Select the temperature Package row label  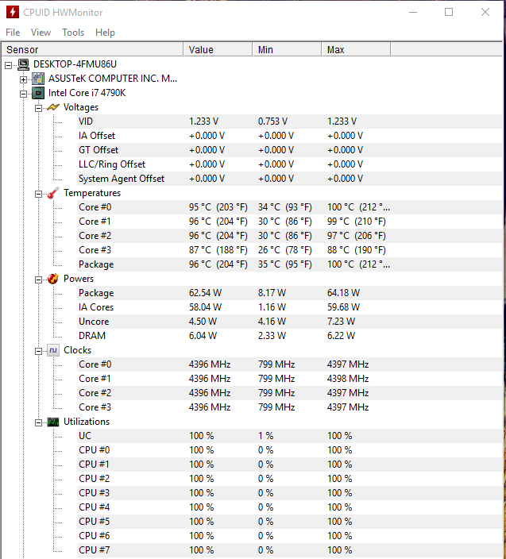click(x=96, y=264)
